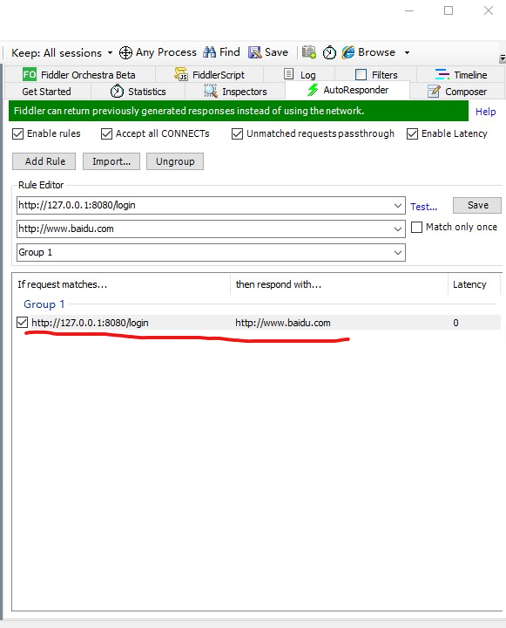This screenshot has width=506, height=628.
Task: Select the AutoResponder tab
Action: [347, 90]
